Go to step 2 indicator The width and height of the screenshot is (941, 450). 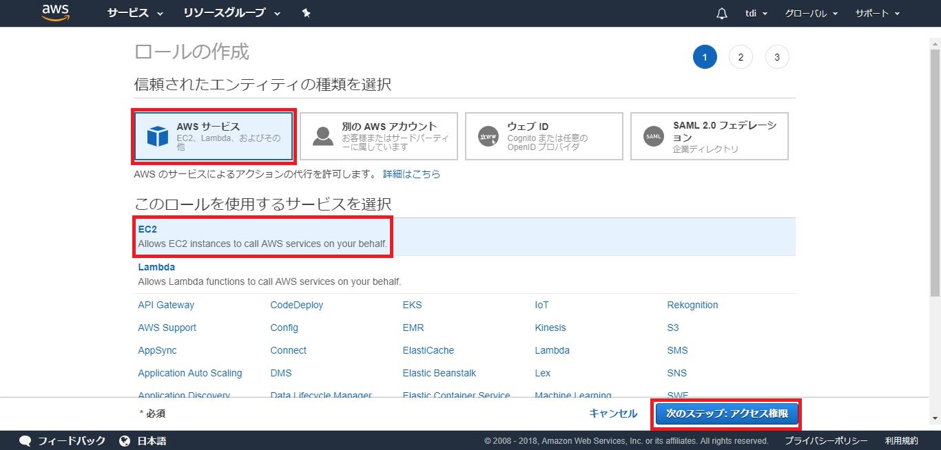[x=741, y=57]
